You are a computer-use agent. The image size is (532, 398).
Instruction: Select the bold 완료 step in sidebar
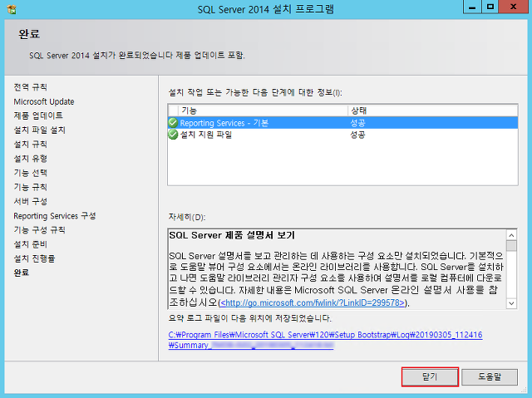click(x=22, y=273)
